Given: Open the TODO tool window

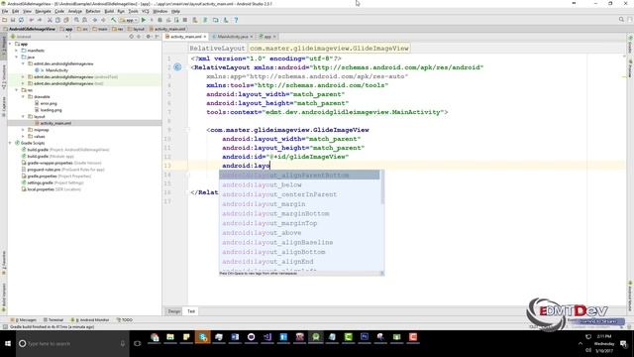Looking at the screenshot, I should [x=125, y=319].
